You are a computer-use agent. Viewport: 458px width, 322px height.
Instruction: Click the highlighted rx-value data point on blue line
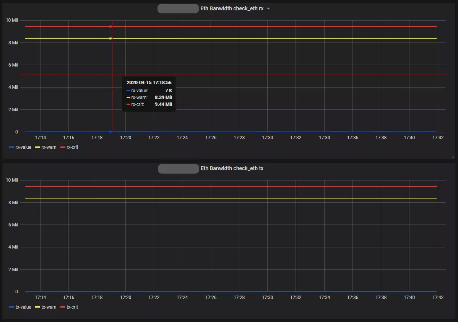[x=110, y=132]
